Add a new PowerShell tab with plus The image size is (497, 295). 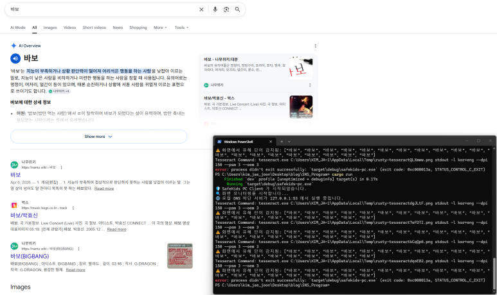pyautogui.click(x=282, y=142)
